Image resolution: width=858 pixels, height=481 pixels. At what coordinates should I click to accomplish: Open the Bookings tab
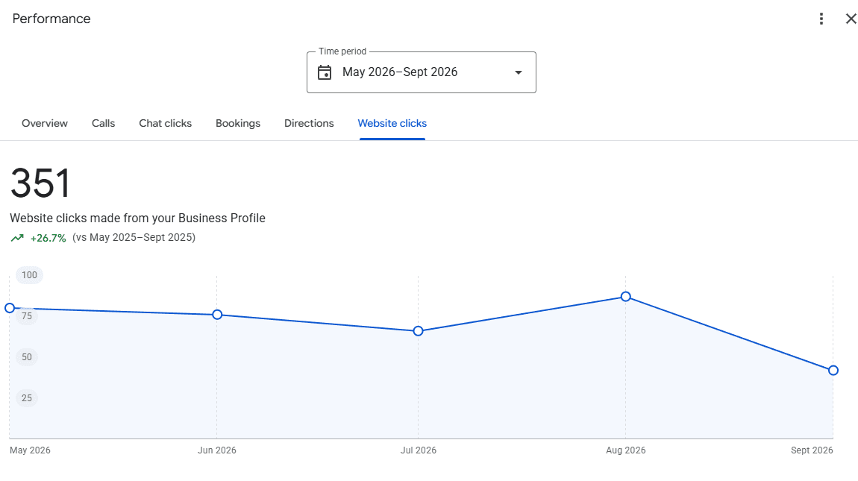tap(238, 123)
